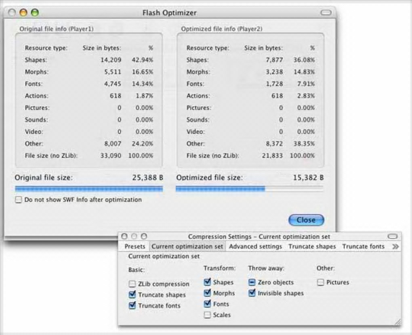Click the Original file info (Player1) heading

[x=57, y=29]
